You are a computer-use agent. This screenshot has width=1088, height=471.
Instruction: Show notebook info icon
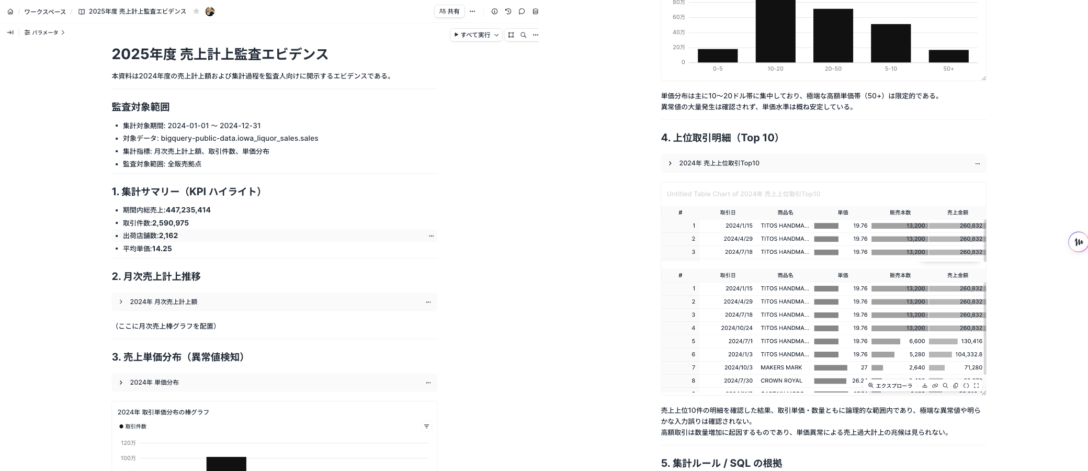click(494, 12)
